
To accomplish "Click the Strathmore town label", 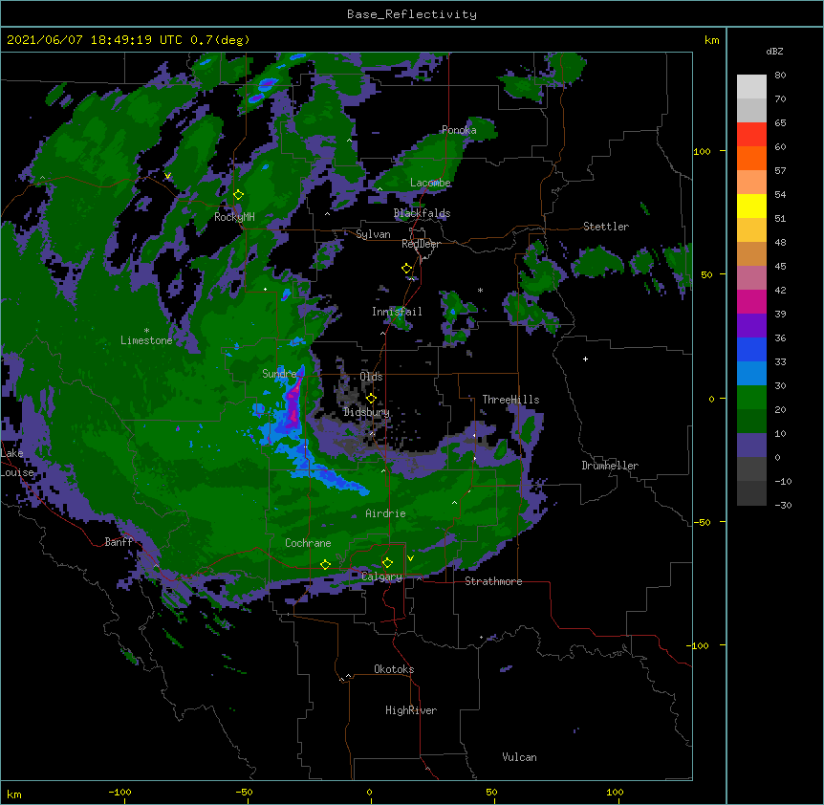I will point(493,581).
